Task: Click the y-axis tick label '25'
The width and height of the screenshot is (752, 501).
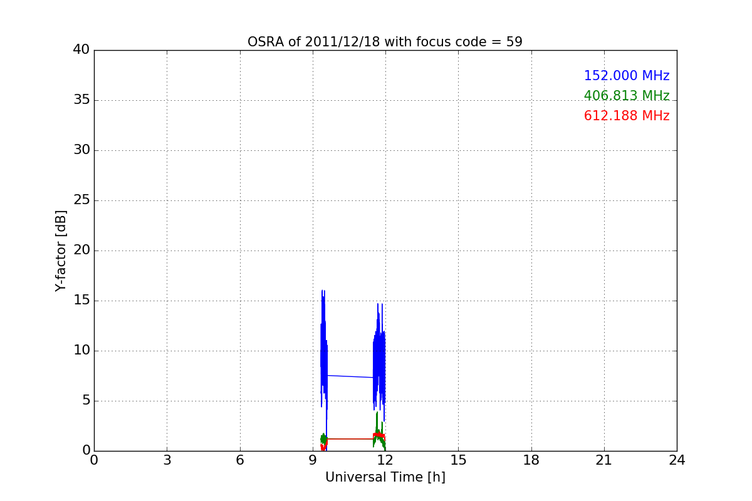Action: (81, 200)
